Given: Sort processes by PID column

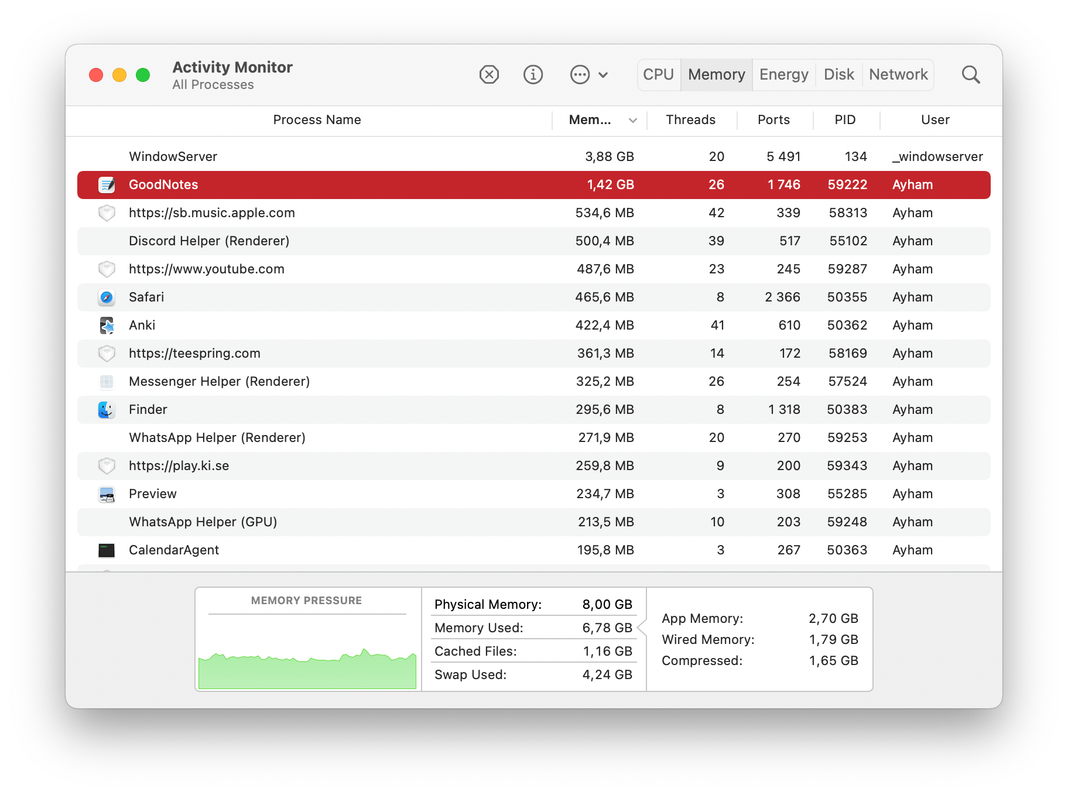Looking at the screenshot, I should pyautogui.click(x=845, y=120).
